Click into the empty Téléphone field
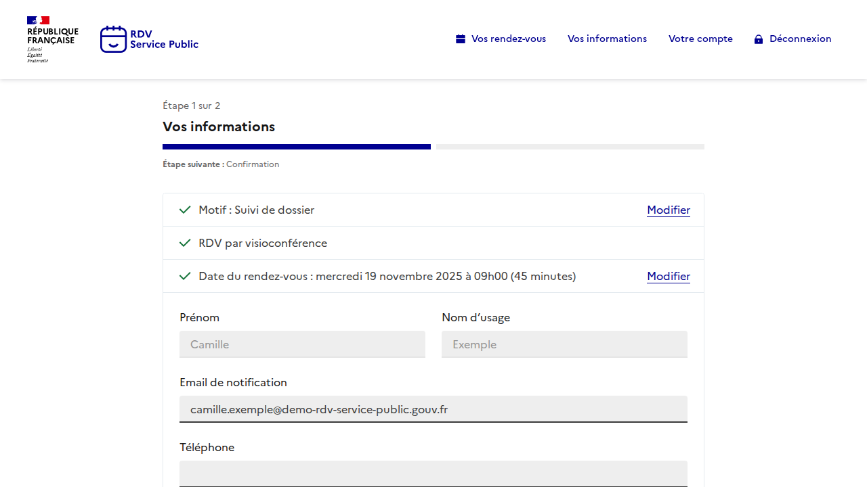Image resolution: width=867 pixels, height=487 pixels. (433, 473)
